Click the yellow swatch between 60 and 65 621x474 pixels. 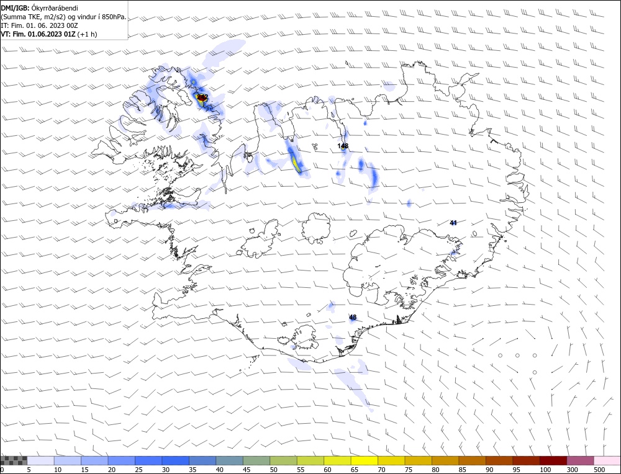(x=337, y=460)
